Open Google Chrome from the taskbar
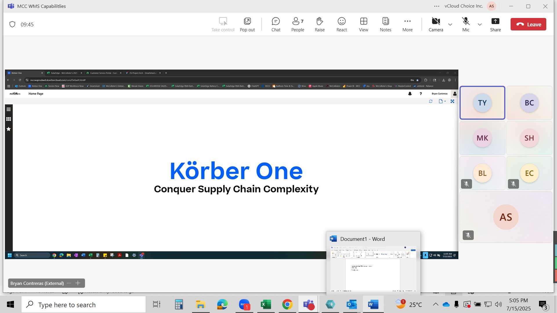Viewport: 557px width, 313px height. 287,304
